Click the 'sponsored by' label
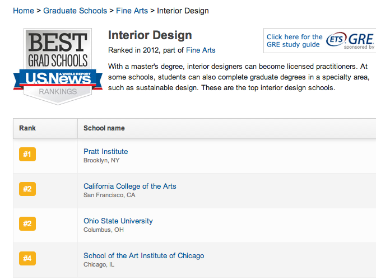 pos(359,47)
